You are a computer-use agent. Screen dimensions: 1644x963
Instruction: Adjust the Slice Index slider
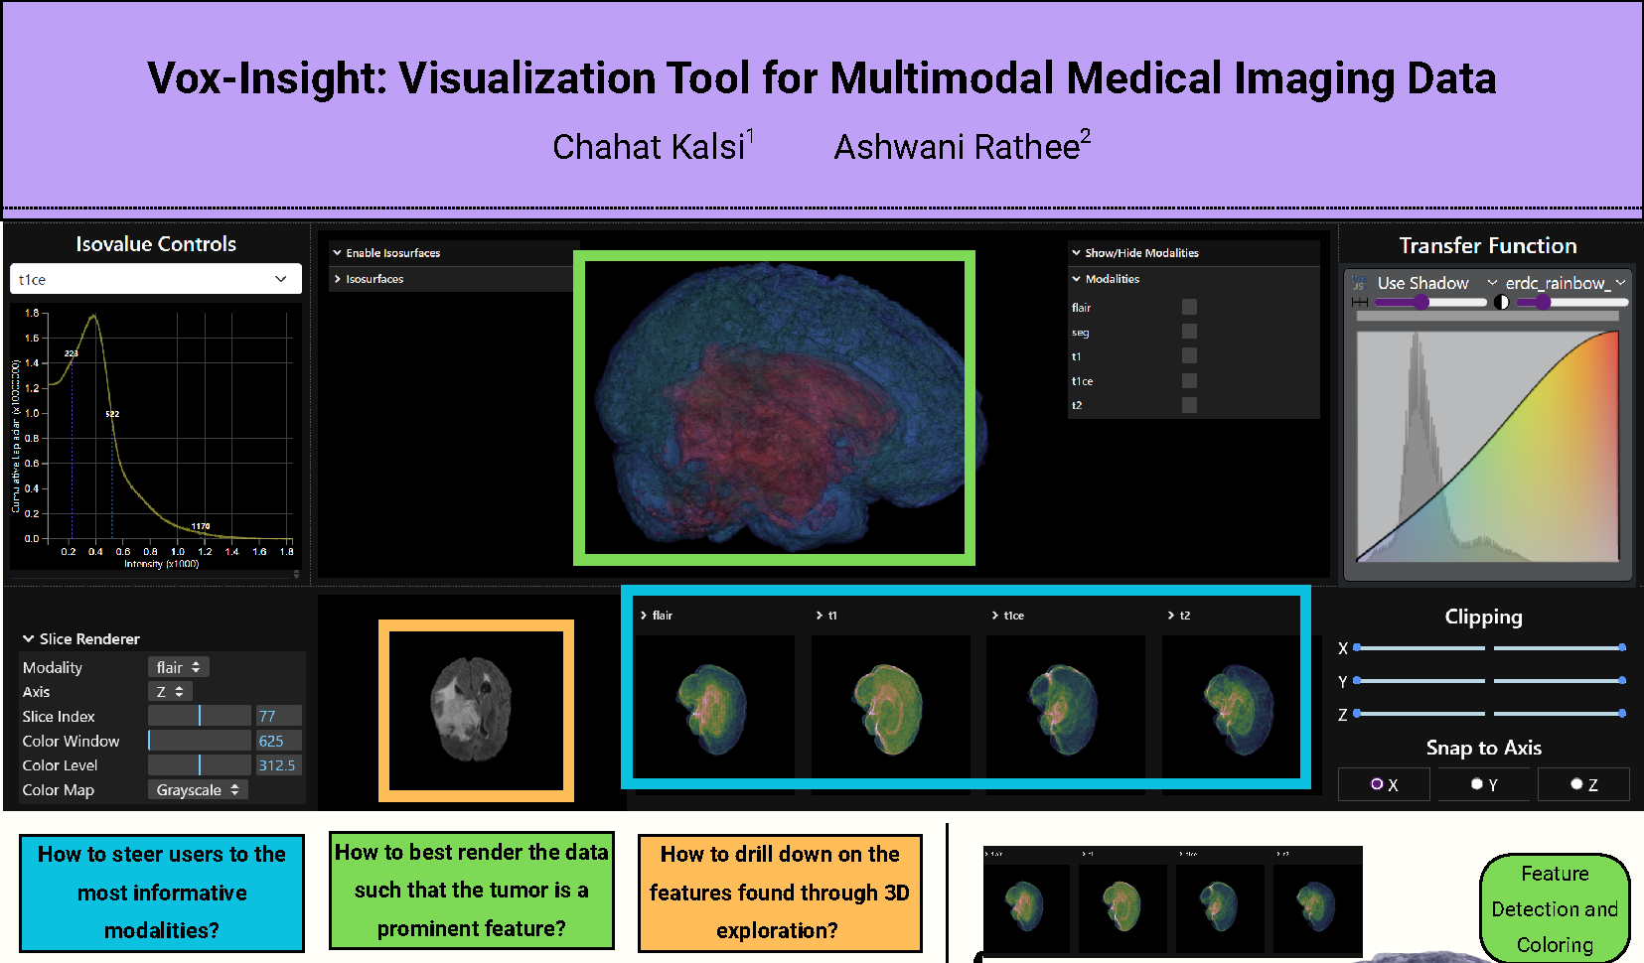tap(200, 716)
